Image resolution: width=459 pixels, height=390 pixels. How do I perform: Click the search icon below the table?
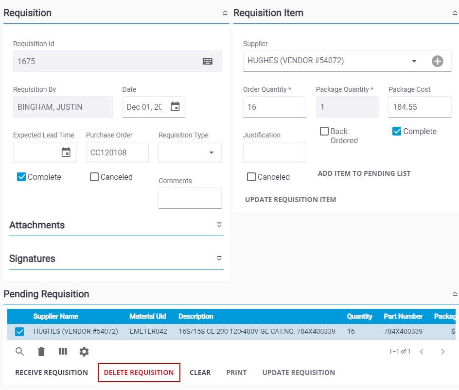point(20,352)
